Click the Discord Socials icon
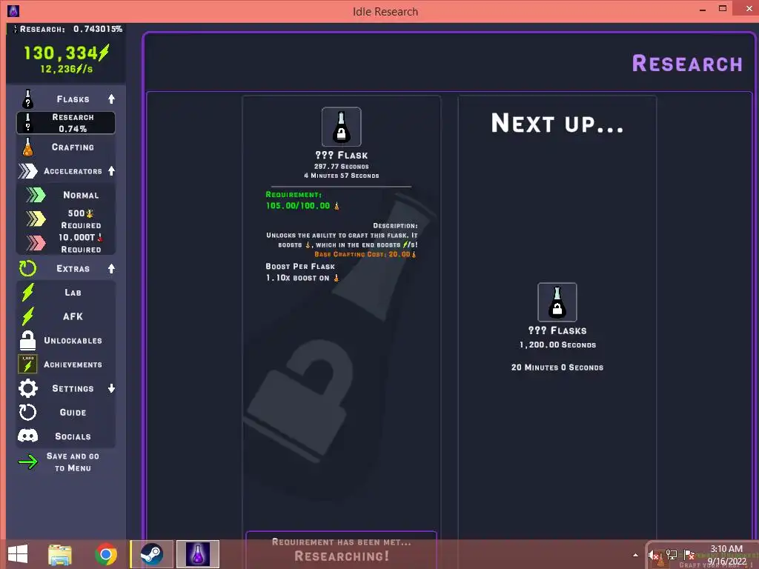The width and height of the screenshot is (759, 569). tap(27, 436)
